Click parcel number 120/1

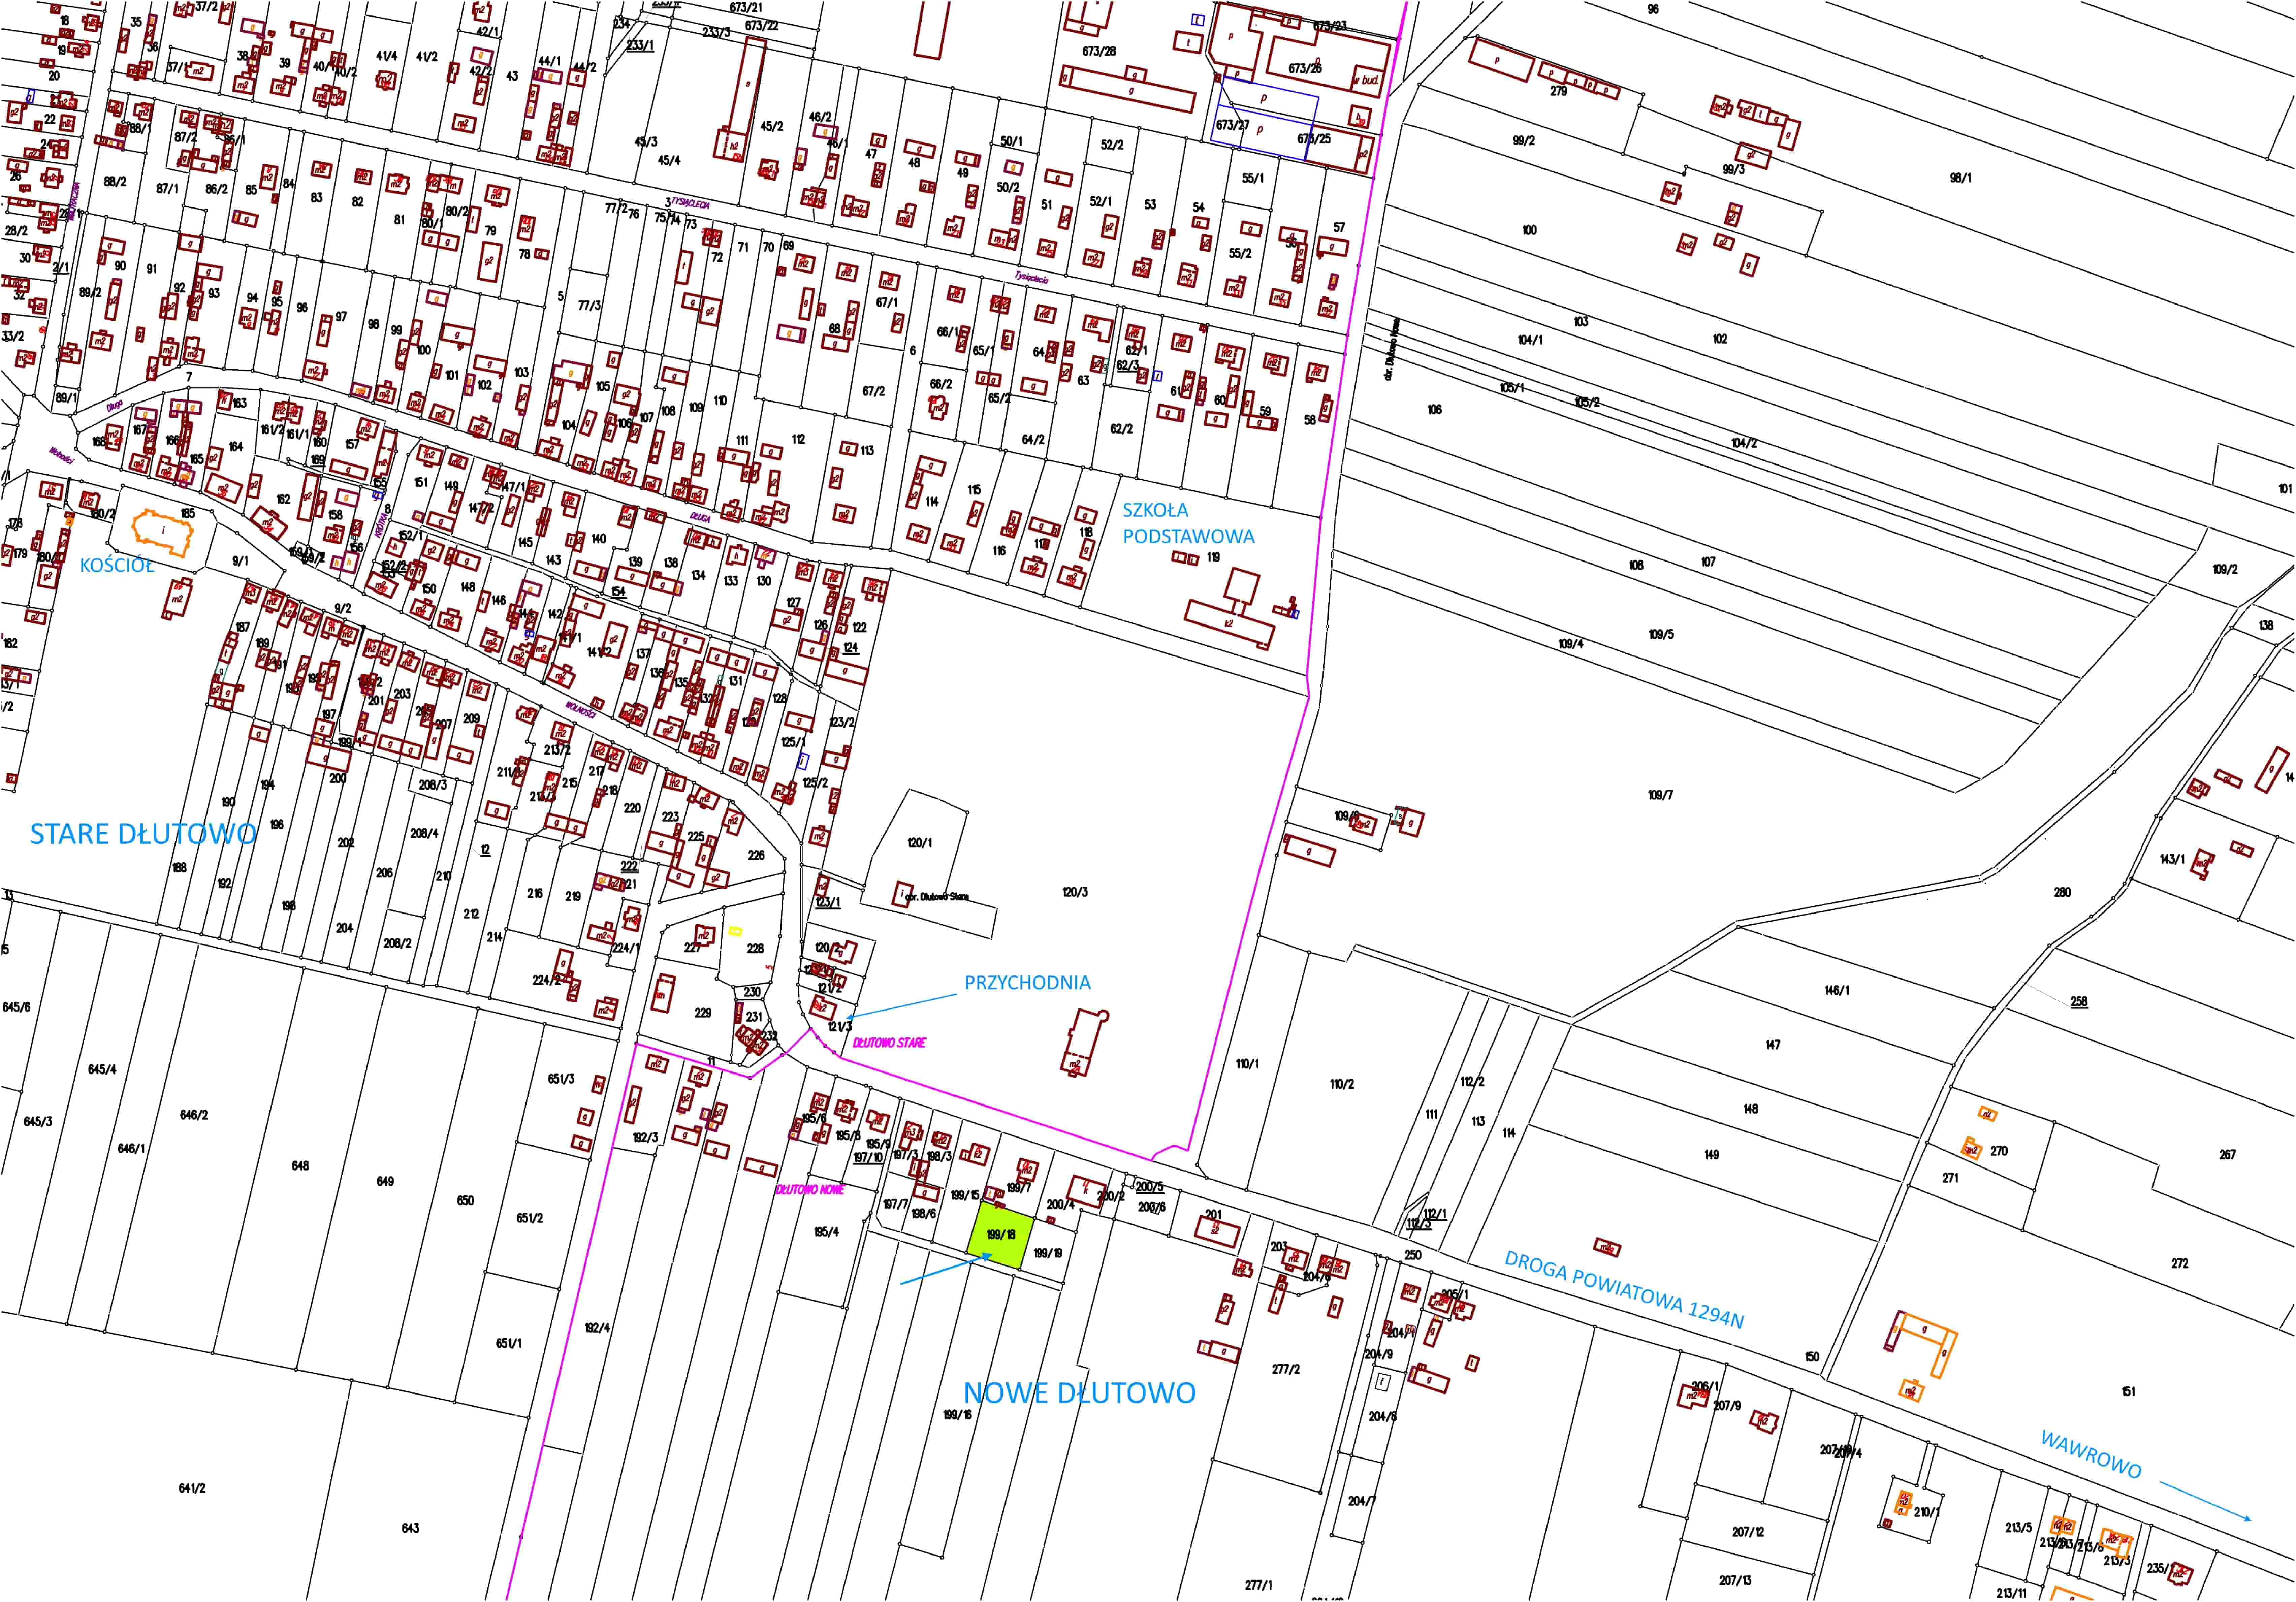(x=919, y=843)
